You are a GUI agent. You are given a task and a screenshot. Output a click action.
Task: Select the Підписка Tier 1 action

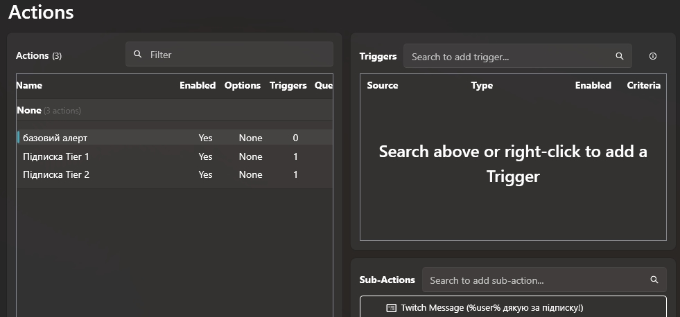[56, 156]
